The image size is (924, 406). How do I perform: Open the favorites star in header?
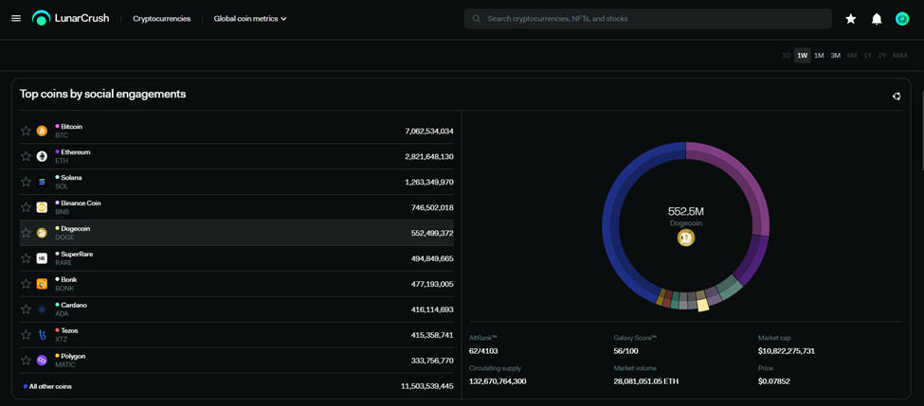click(x=850, y=19)
